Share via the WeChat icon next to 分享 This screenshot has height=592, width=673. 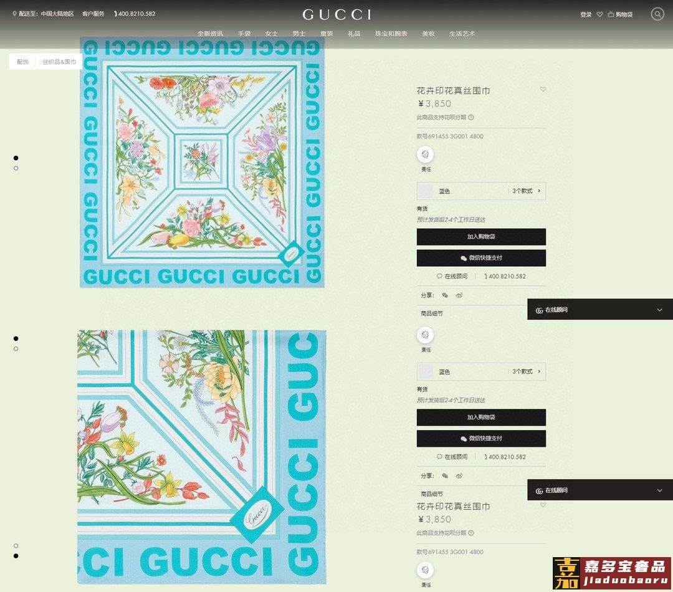[x=445, y=295]
